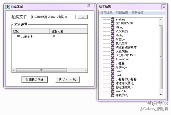Click the up arrow of results scrollbar

[x=161, y=20]
